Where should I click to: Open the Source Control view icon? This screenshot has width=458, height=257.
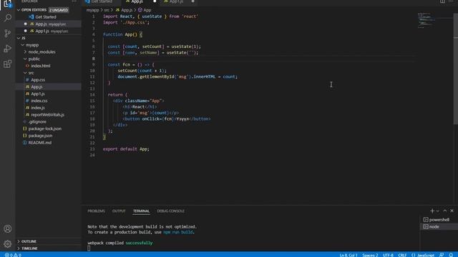coord(8,34)
